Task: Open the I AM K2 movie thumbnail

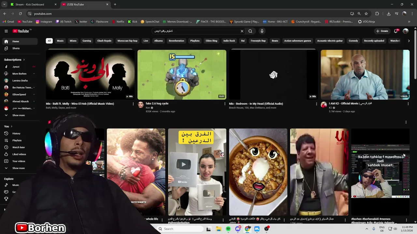Action: tap(365, 75)
